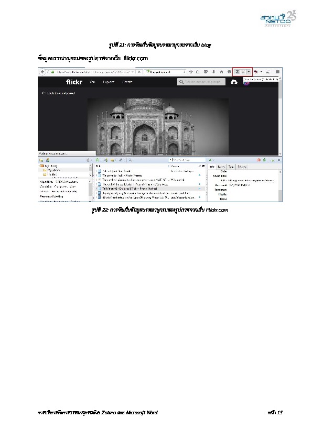Click Zotero New Group icon

pyautogui.click(x=48, y=160)
